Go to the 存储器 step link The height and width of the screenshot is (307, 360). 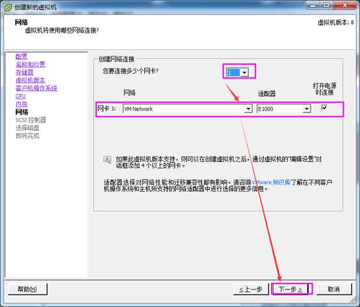(24, 72)
